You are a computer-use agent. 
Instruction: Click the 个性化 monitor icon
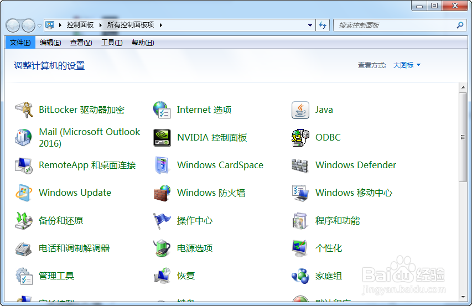tap(300, 248)
